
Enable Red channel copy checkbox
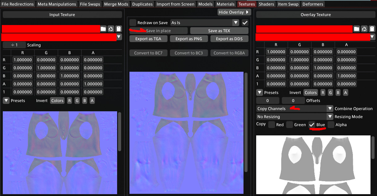tap(272, 125)
